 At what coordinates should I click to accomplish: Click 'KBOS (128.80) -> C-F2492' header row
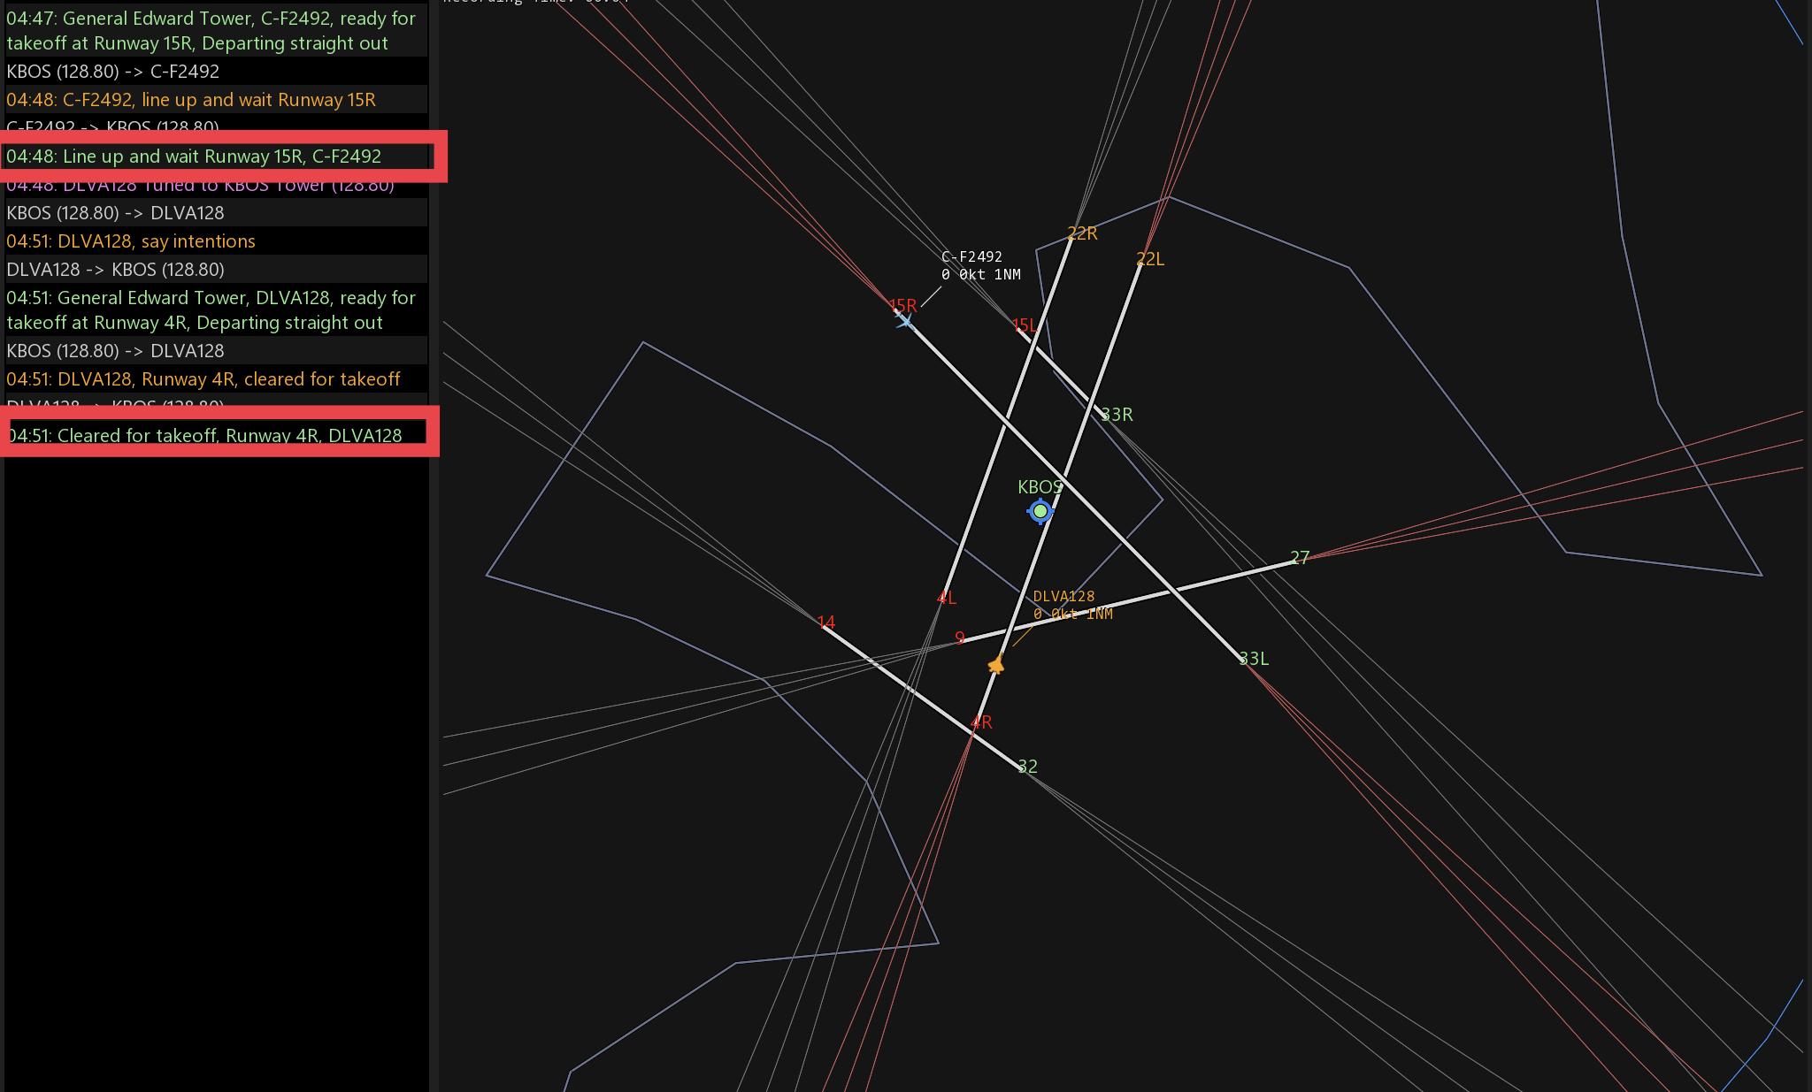click(113, 72)
